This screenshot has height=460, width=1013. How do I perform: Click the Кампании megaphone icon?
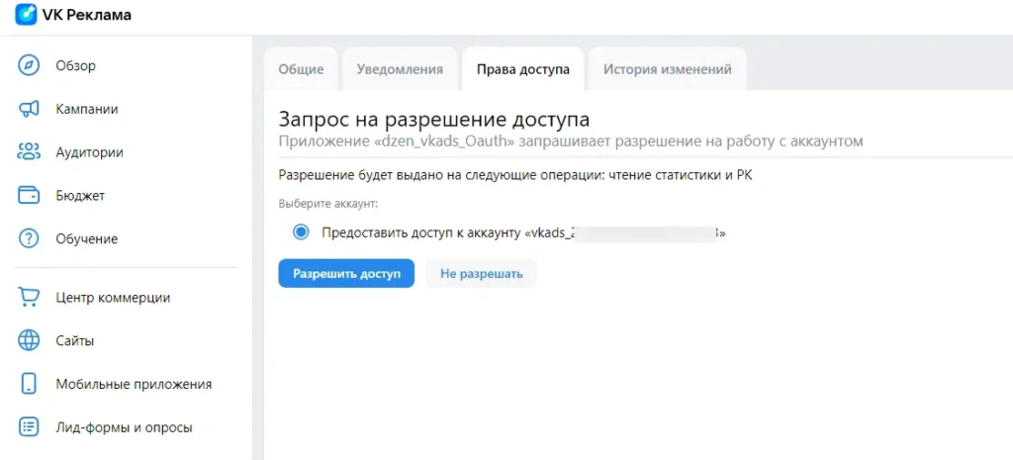[29, 109]
